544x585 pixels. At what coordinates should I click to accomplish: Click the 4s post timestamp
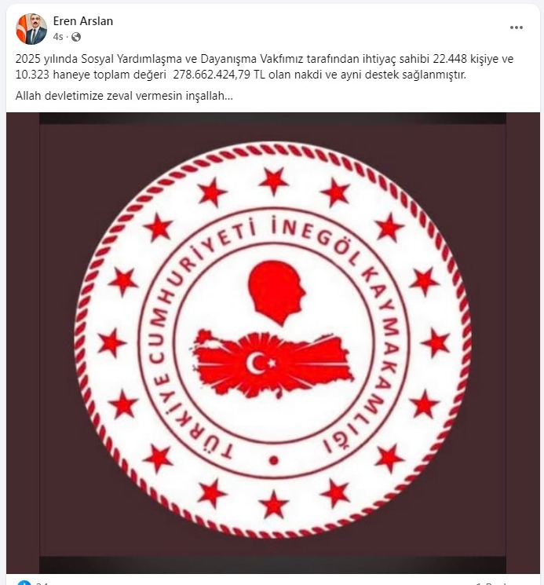58,37
